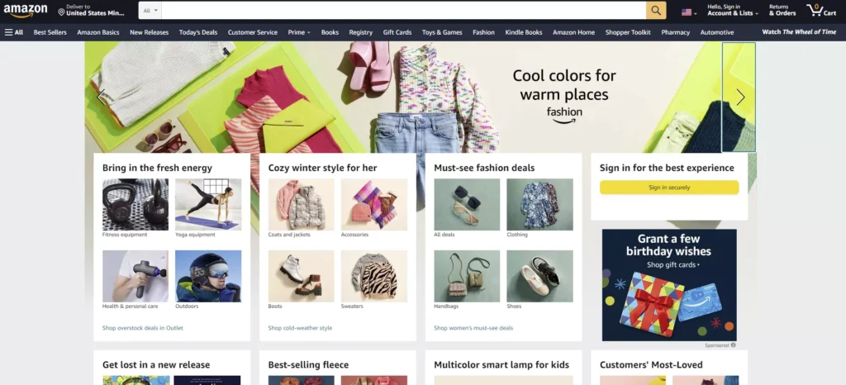Open Outdoors ski goggles thumbnail

208,276
